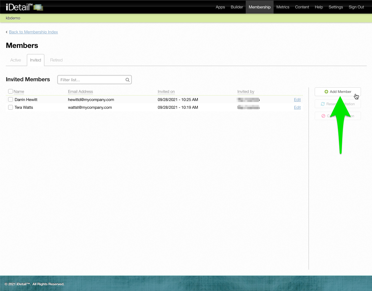Open Edit link for Tera Watts

[x=297, y=107]
